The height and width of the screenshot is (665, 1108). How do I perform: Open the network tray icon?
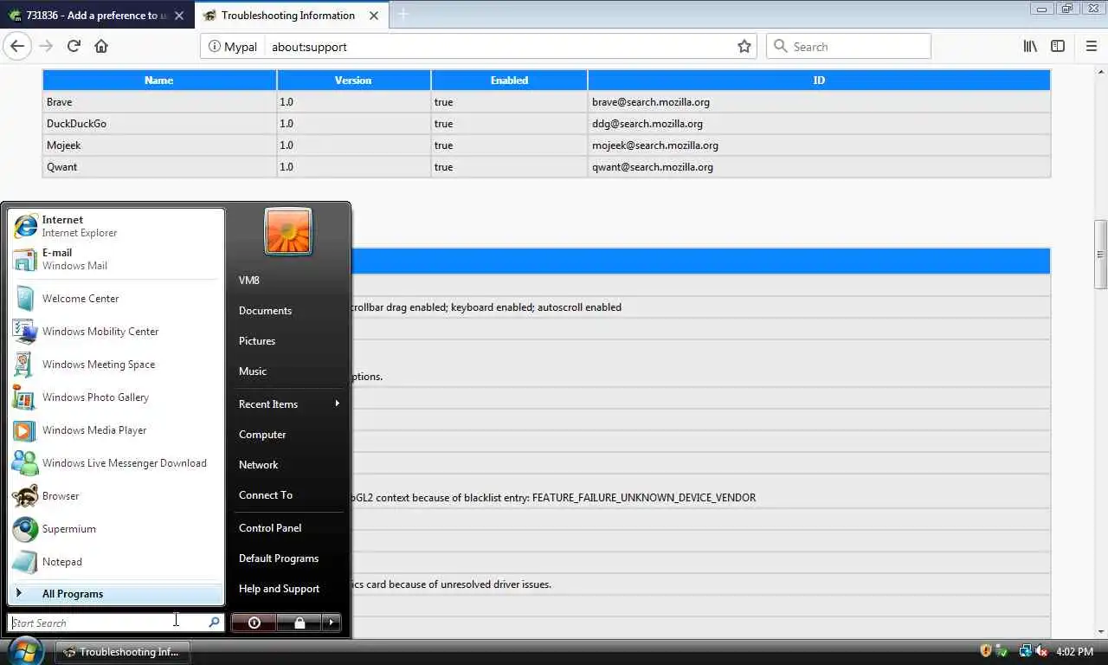click(x=1026, y=651)
